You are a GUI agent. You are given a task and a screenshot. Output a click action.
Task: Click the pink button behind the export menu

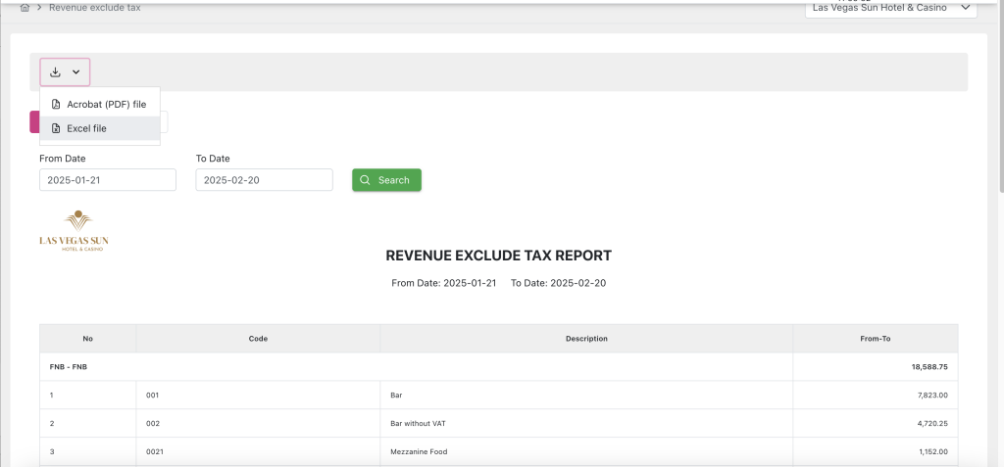[x=34, y=121]
